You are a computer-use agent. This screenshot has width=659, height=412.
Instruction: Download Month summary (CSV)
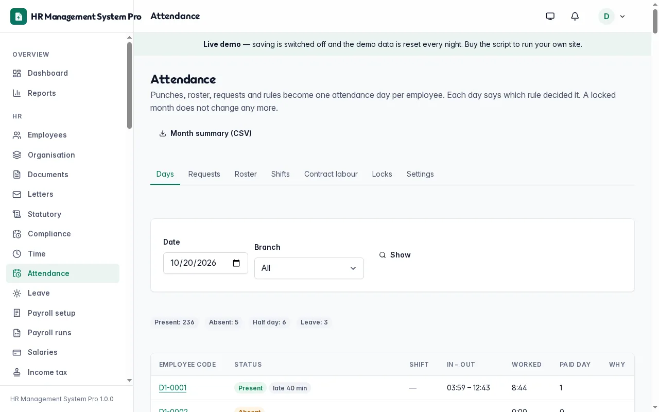pyautogui.click(x=205, y=133)
